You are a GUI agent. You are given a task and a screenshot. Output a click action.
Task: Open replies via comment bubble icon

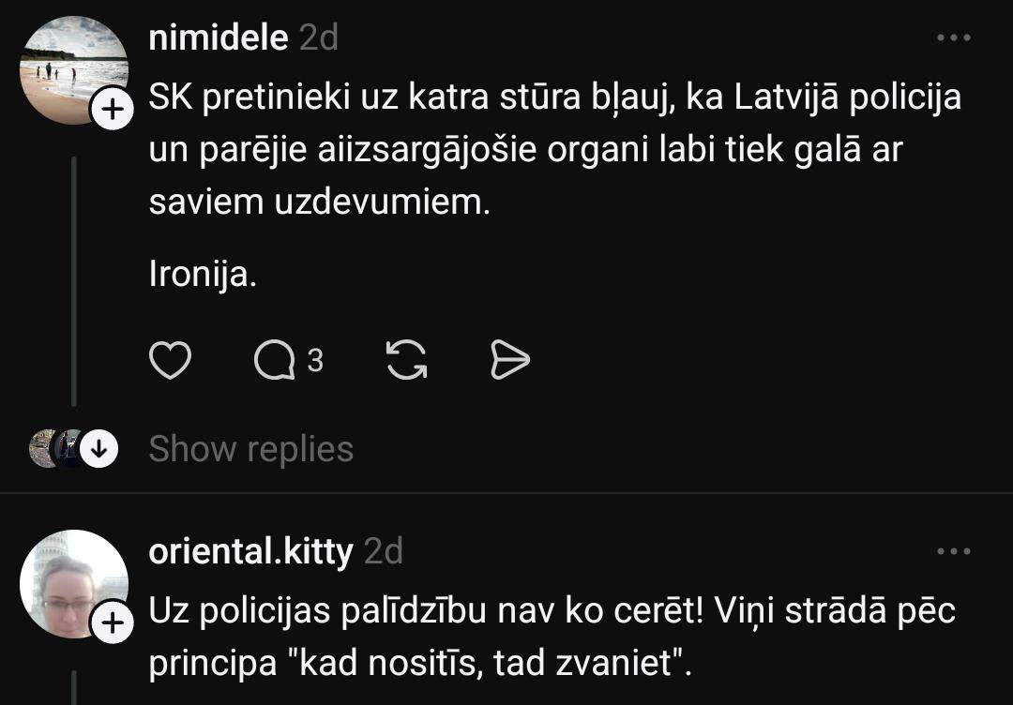click(274, 361)
